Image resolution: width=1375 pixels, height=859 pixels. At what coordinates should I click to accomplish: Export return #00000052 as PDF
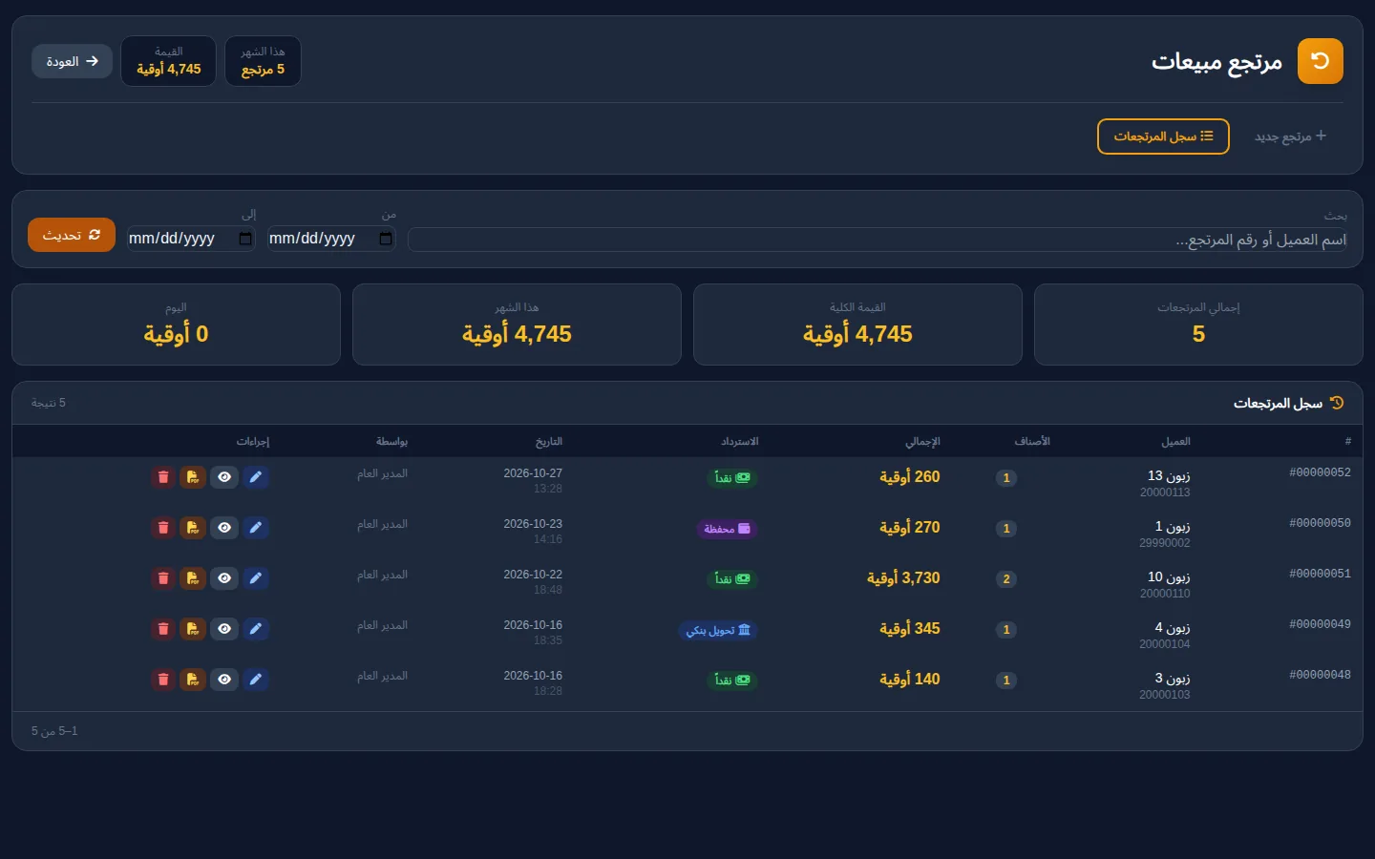tap(193, 477)
